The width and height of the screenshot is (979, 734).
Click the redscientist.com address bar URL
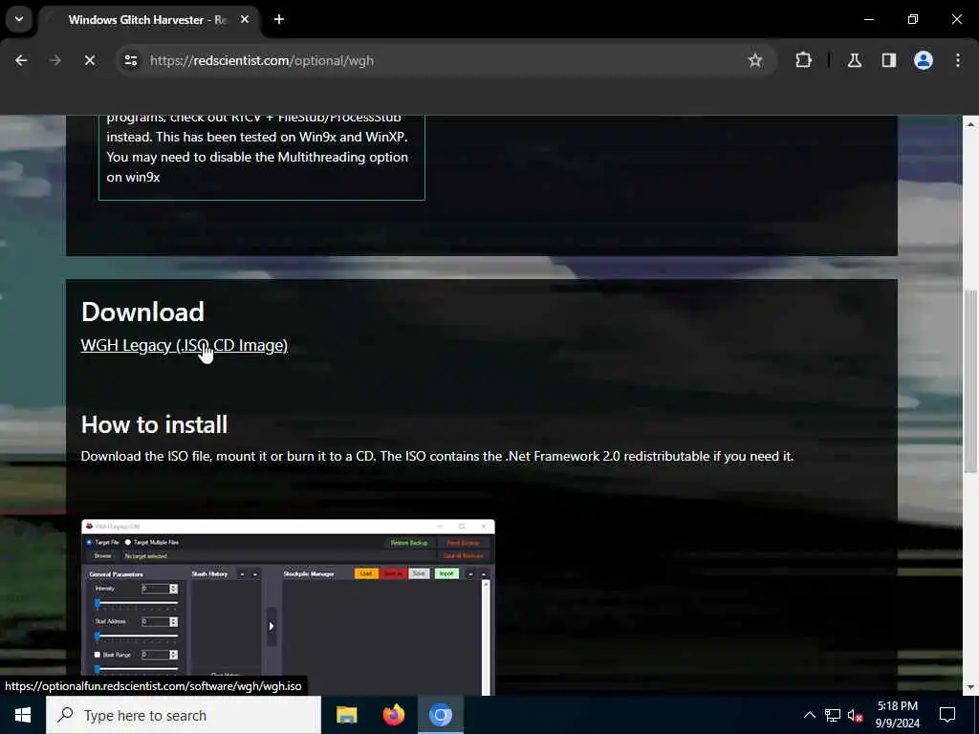(x=262, y=60)
